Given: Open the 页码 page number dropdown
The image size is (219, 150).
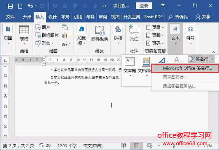Looking at the screenshot, I should 155,43.
